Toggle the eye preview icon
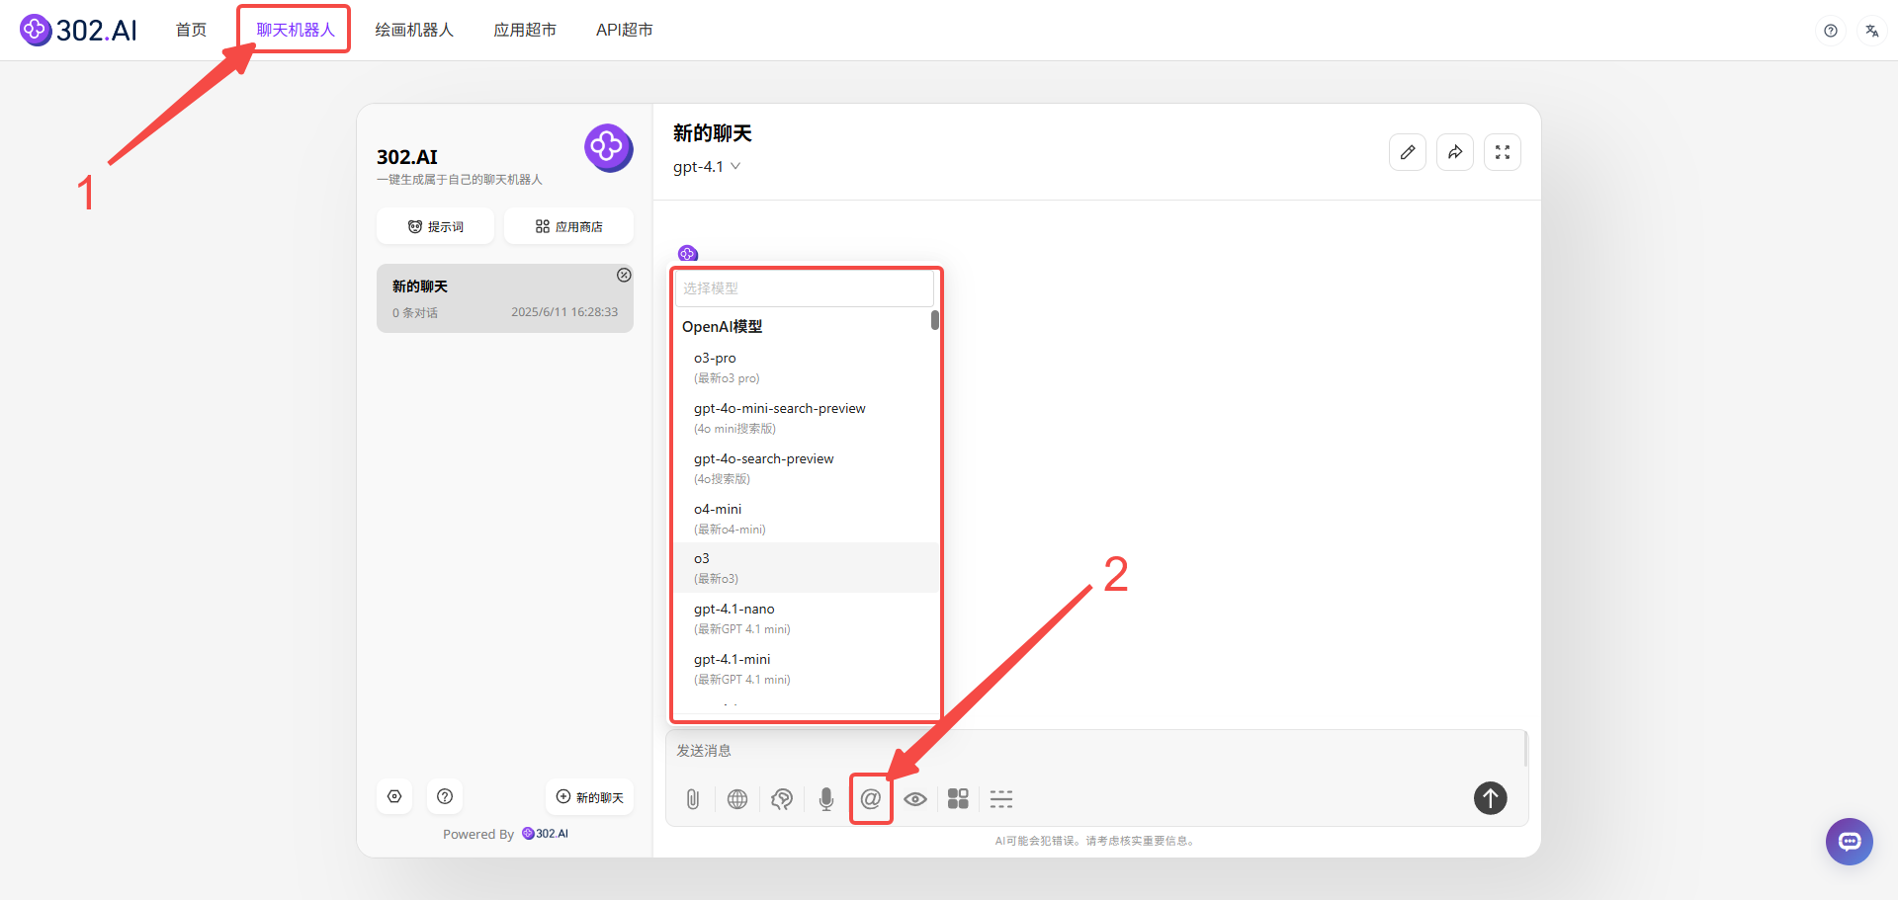 point(915,798)
